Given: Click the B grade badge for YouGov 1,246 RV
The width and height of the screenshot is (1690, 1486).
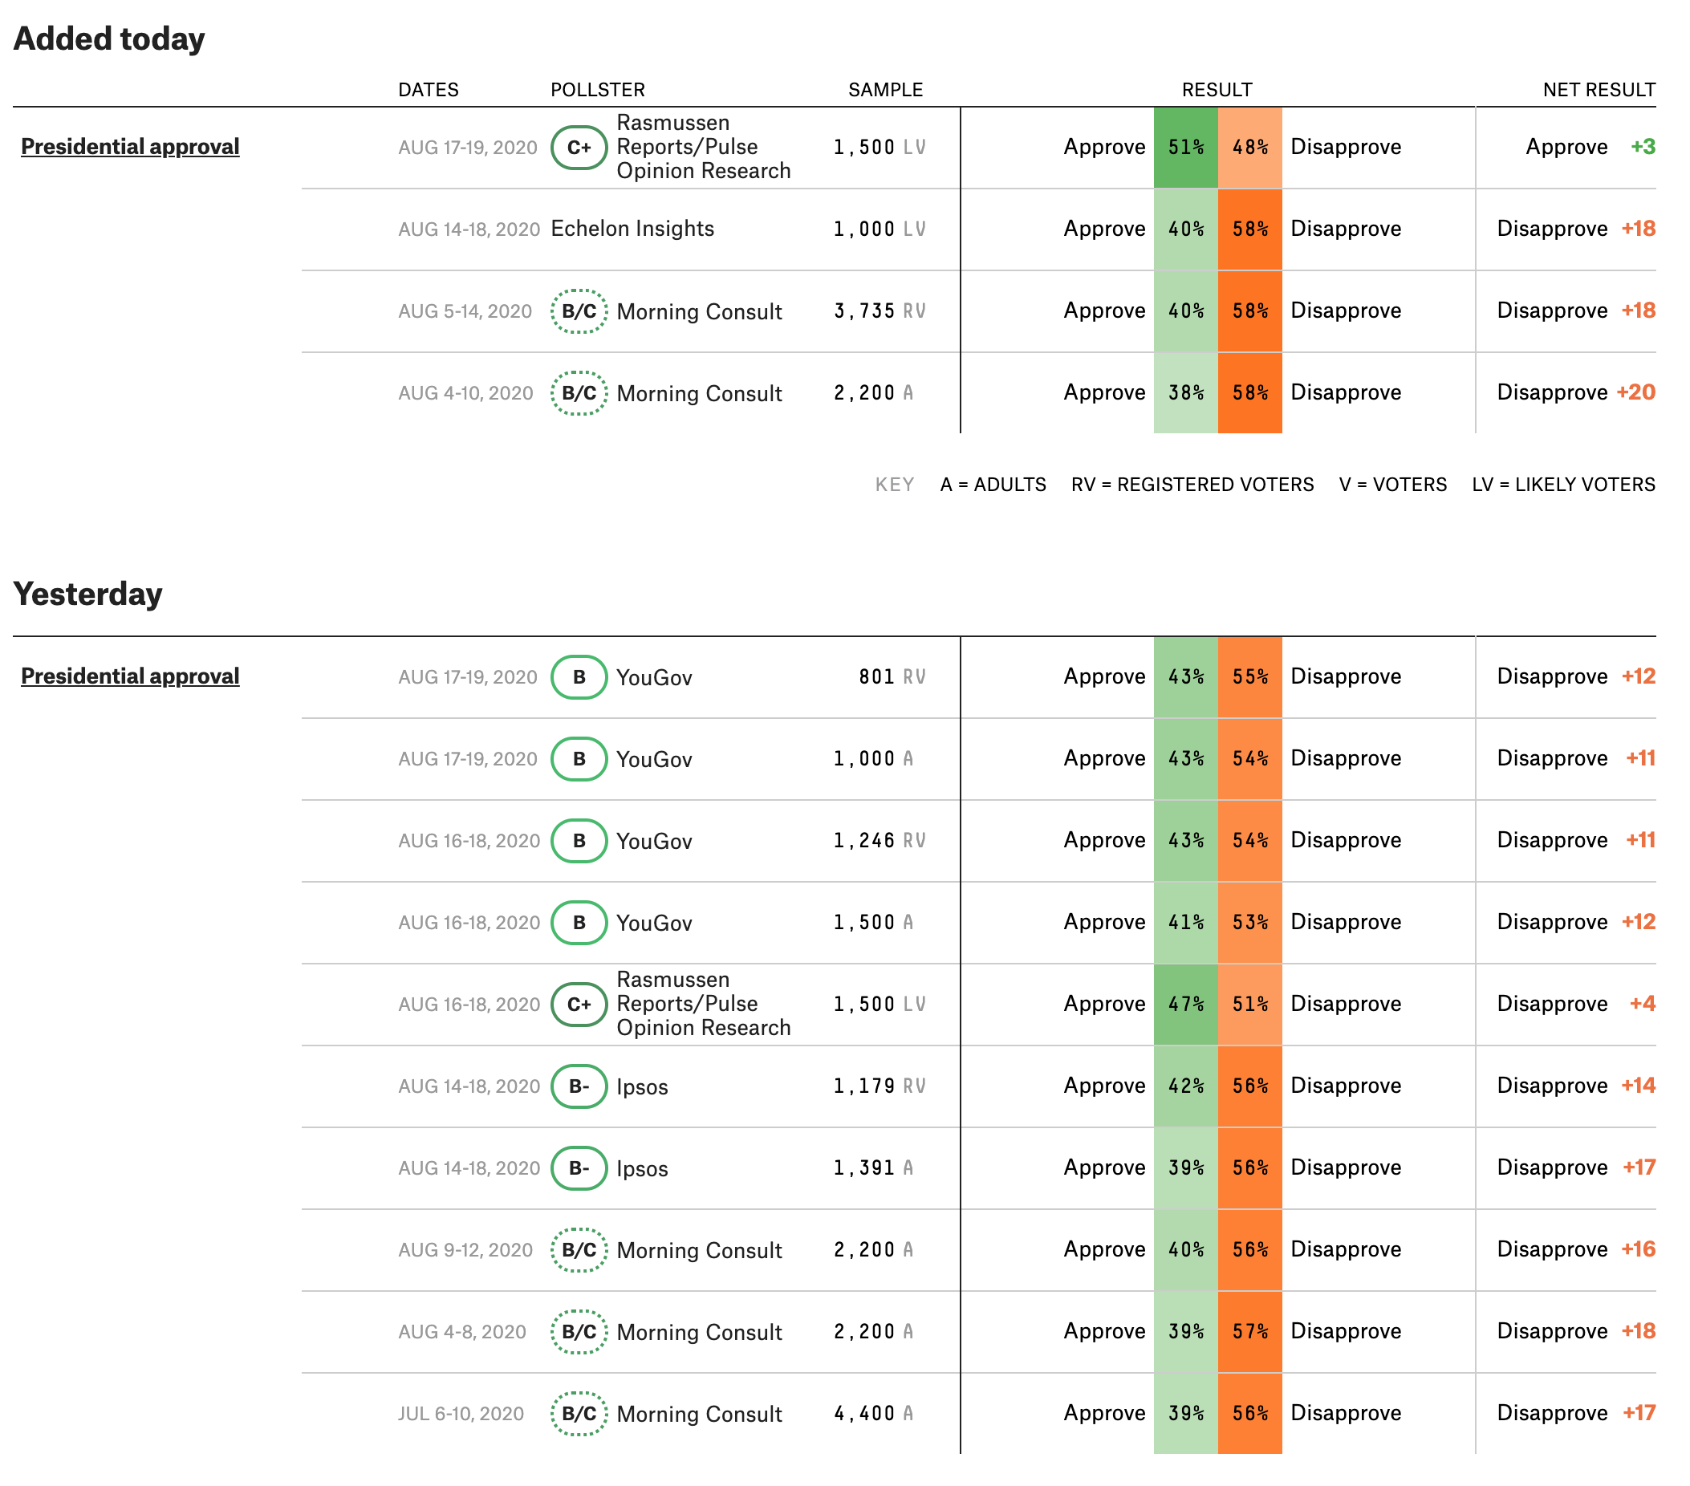Looking at the screenshot, I should point(579,840).
